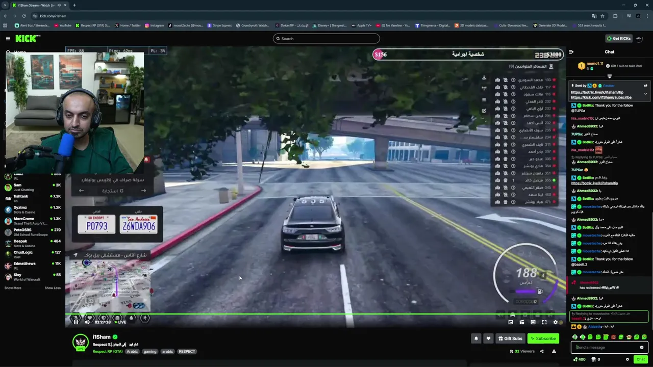Go to Kick home via the logo

(28, 39)
